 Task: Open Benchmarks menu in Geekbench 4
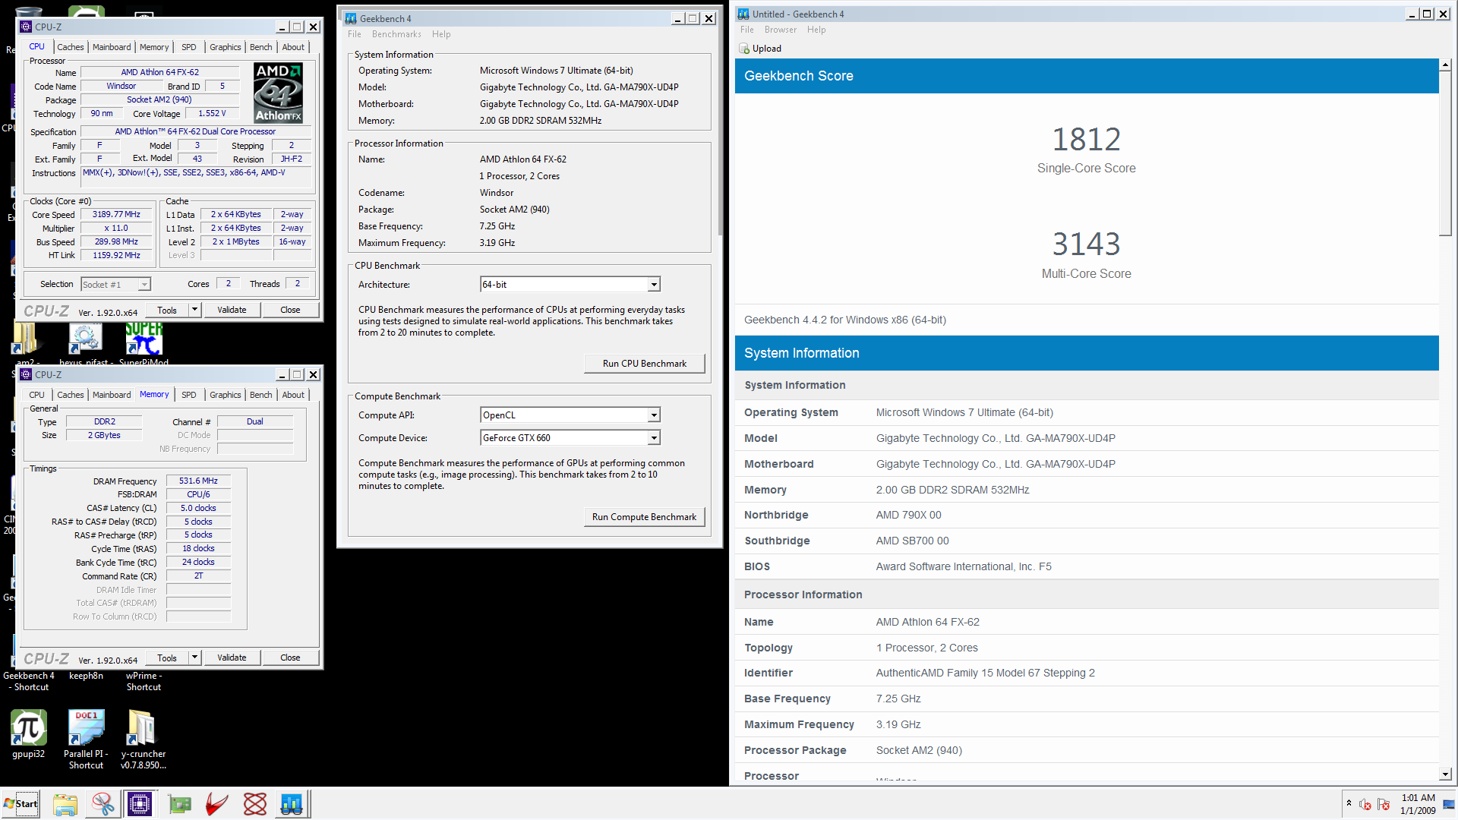(396, 34)
